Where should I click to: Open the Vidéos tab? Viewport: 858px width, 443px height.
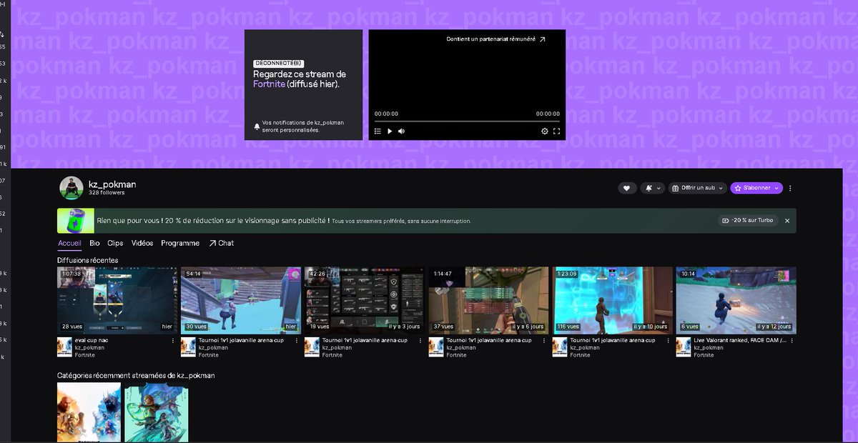click(142, 243)
